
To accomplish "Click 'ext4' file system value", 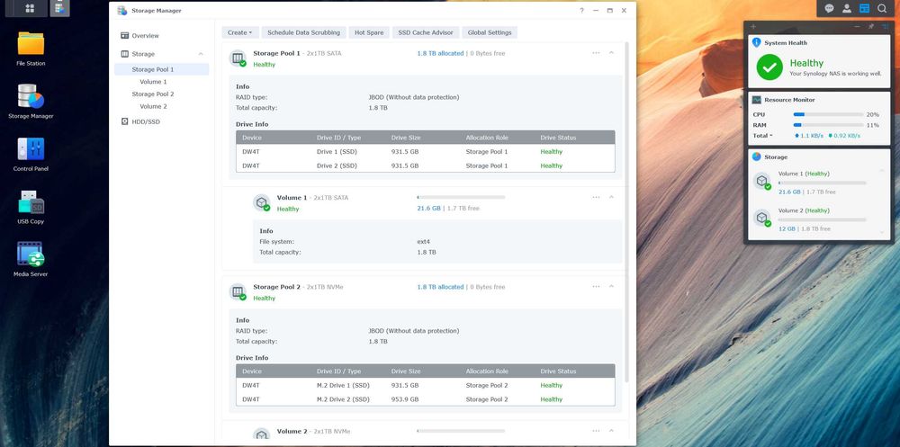I will [x=424, y=242].
